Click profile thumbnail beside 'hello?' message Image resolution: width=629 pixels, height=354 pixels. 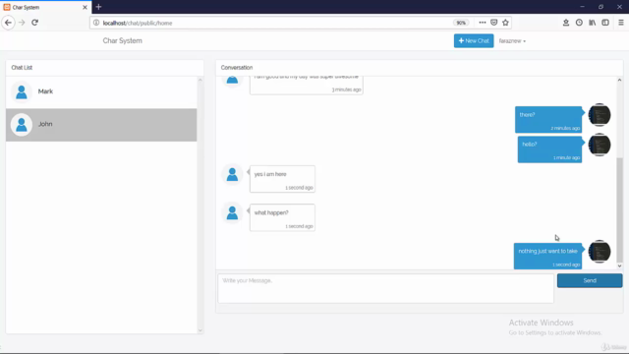coord(600,145)
